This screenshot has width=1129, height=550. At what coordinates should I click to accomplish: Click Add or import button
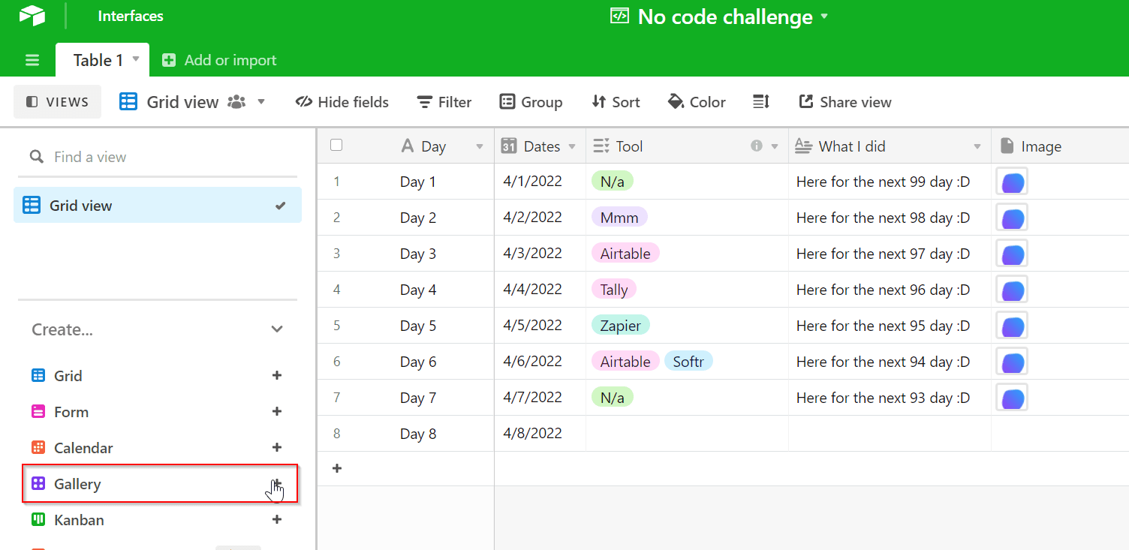click(219, 60)
